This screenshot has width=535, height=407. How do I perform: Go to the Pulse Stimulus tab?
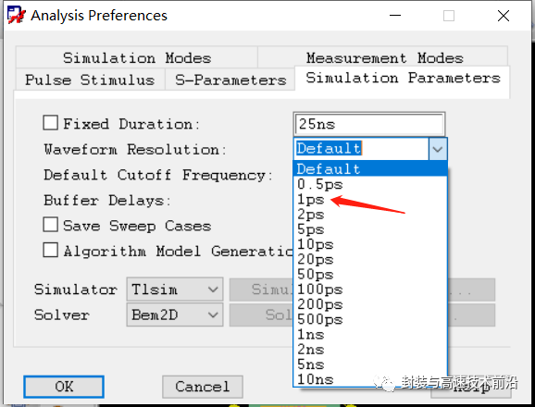[x=90, y=80]
